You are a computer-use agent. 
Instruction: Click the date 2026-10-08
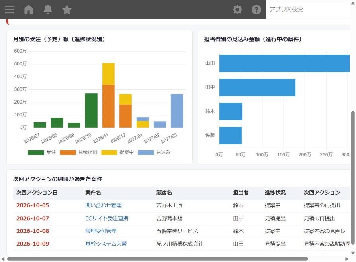tap(33, 231)
